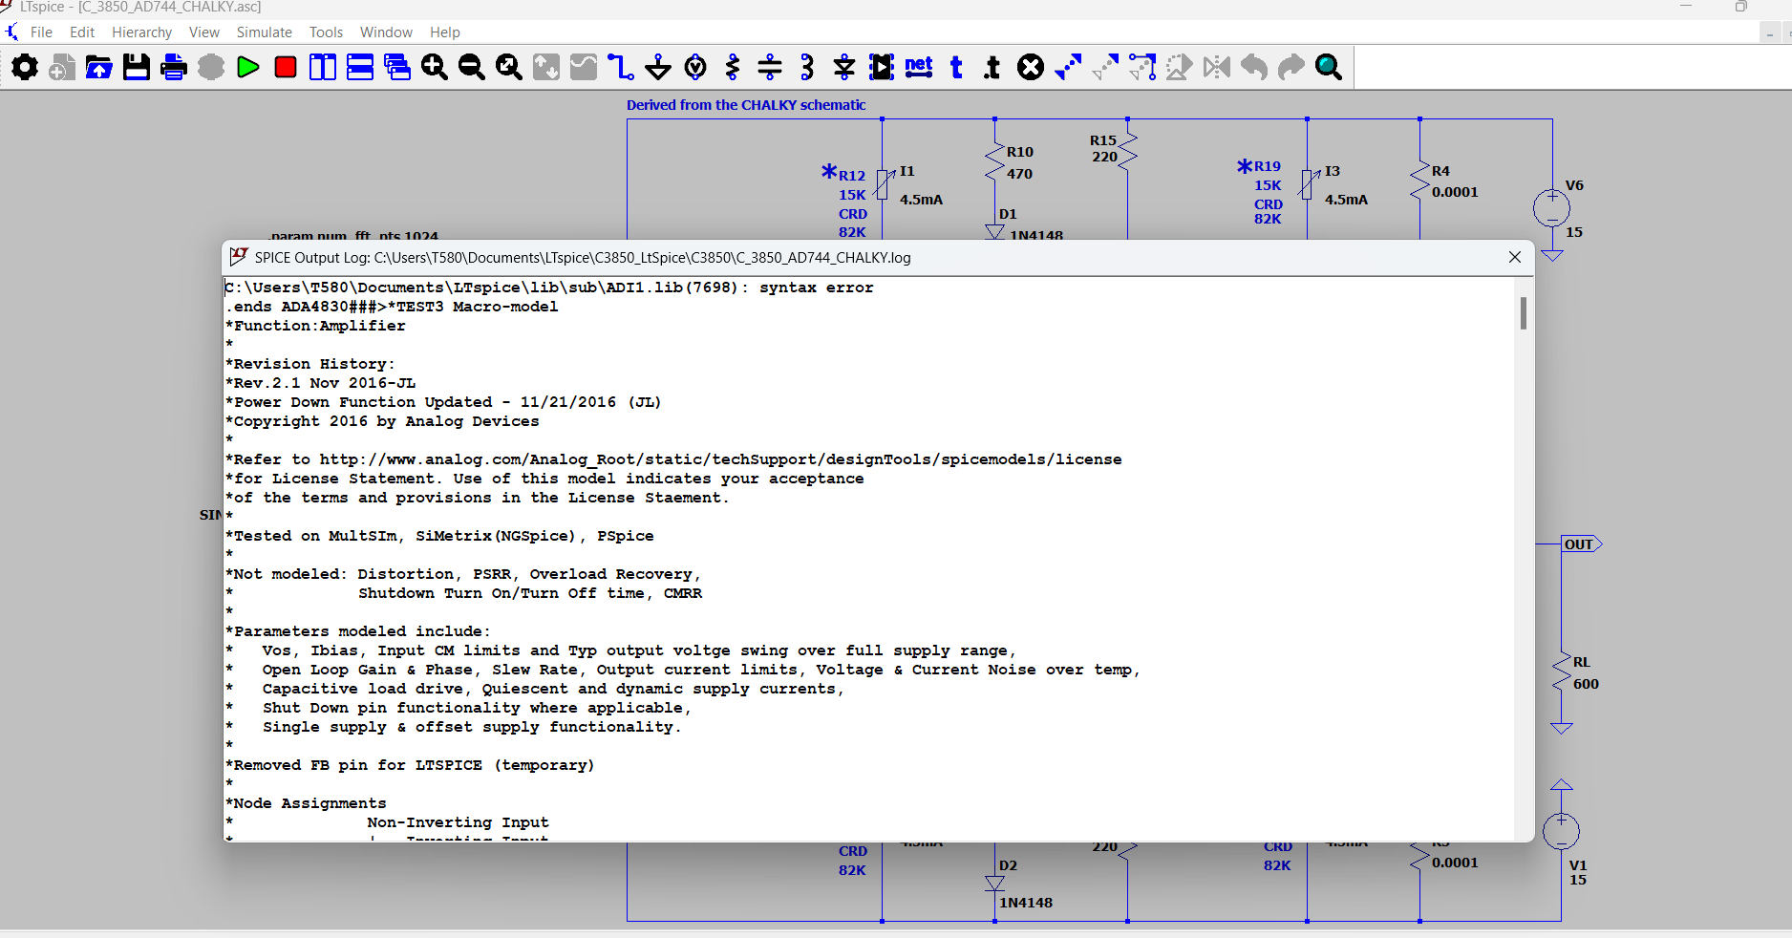The image size is (1792, 938).
Task: Click the license URL line in log
Action: point(673,459)
